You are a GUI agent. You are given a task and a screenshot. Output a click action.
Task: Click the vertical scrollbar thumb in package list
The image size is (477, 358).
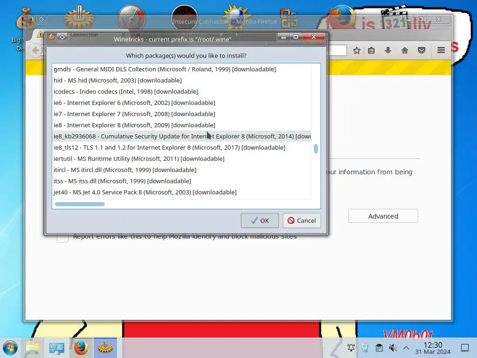tap(316, 149)
